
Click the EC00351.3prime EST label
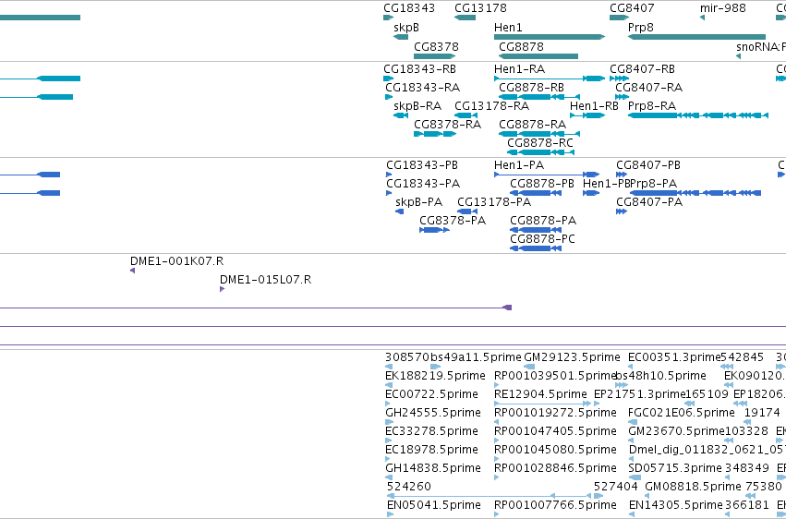pos(674,357)
